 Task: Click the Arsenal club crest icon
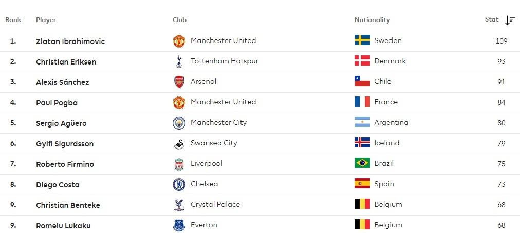pyautogui.click(x=179, y=82)
